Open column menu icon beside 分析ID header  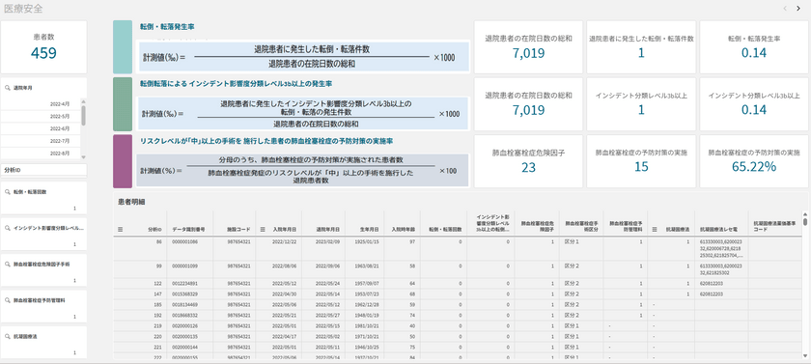[x=120, y=229]
